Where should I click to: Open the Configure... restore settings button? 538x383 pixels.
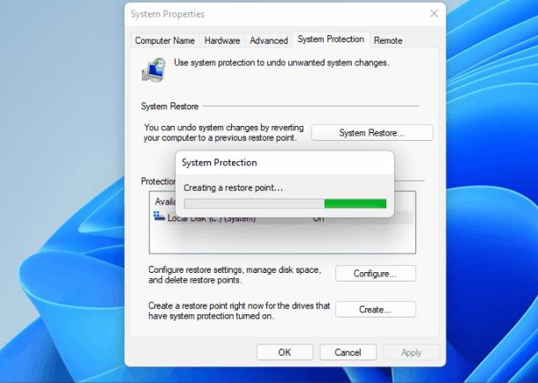(375, 274)
